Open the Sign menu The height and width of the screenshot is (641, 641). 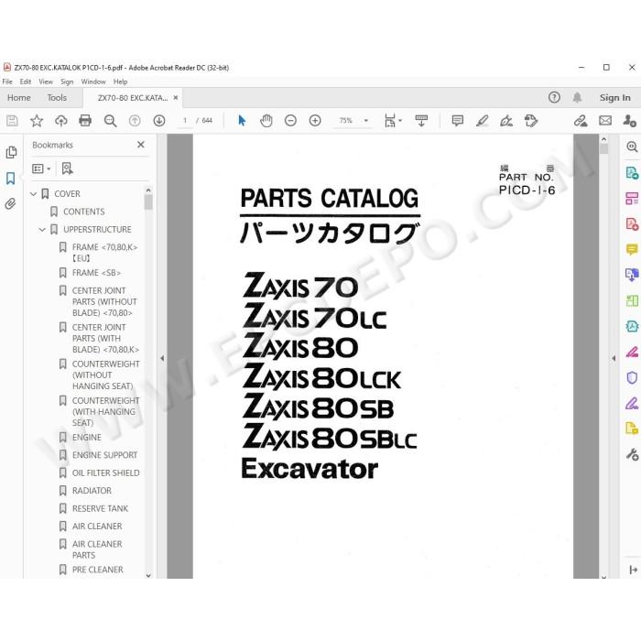coord(67,81)
